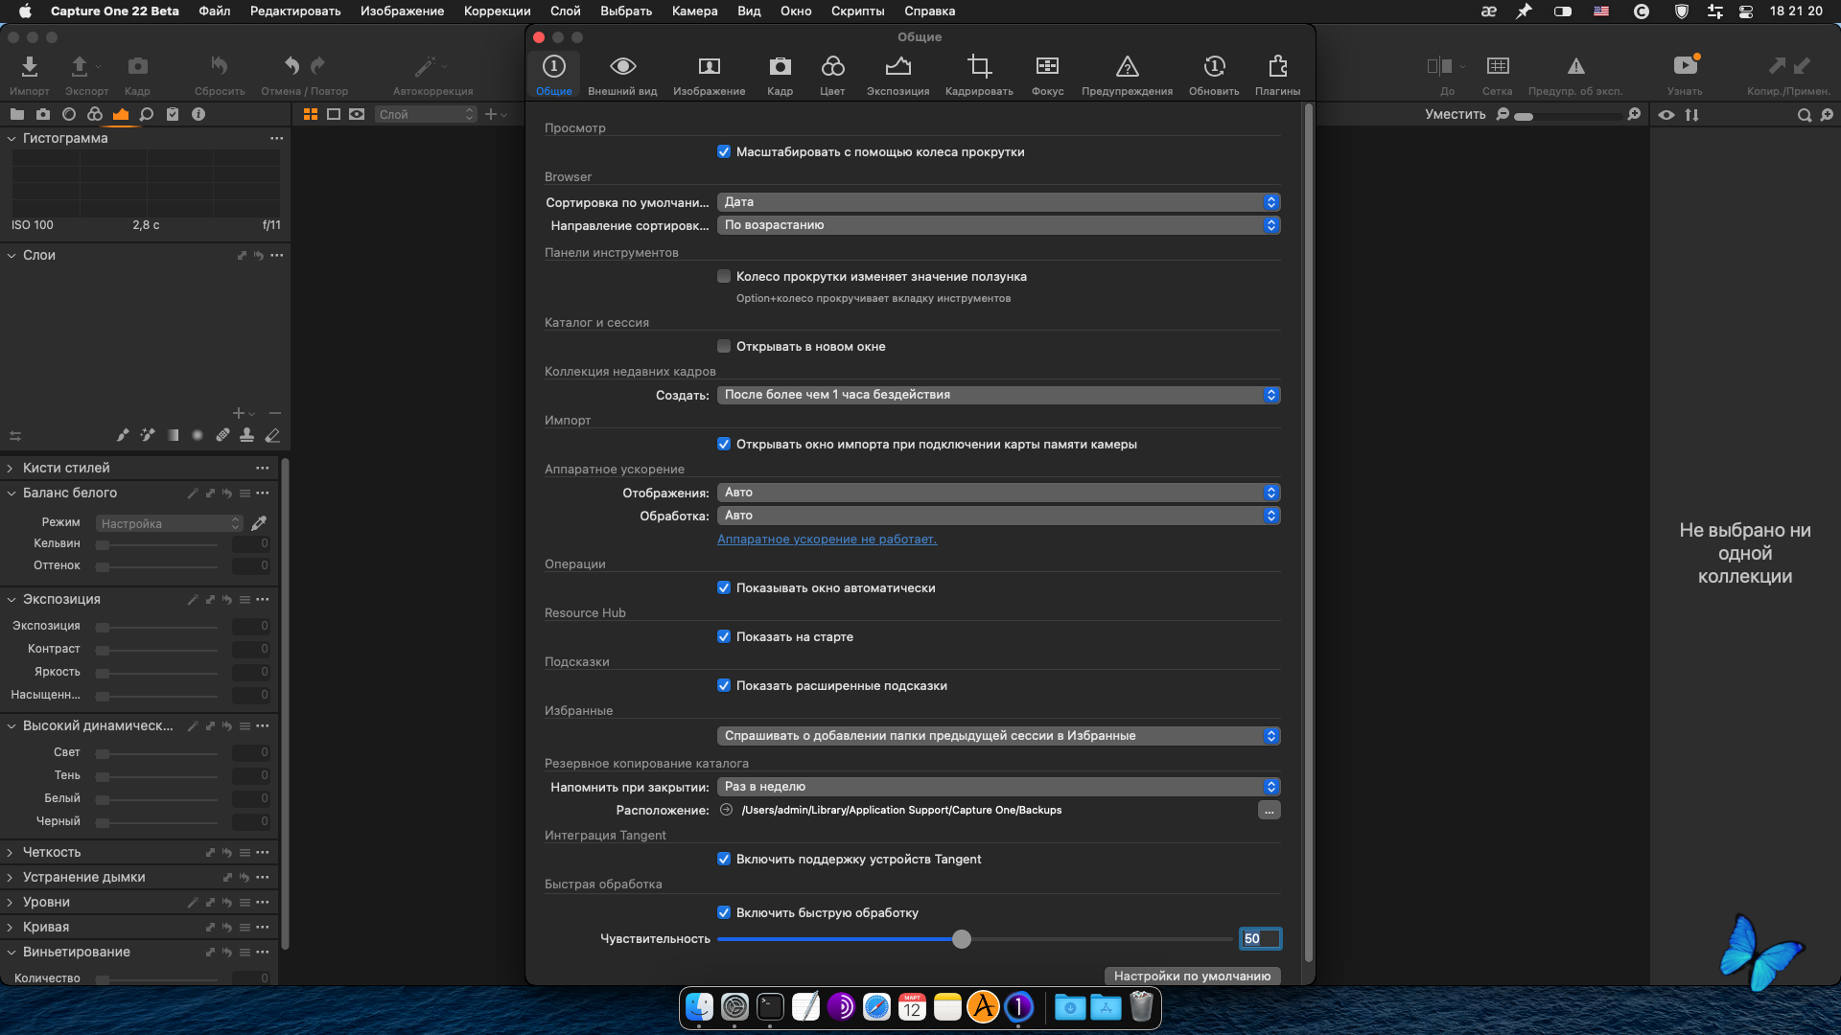This screenshot has width=1841, height=1035.
Task: Disable mouse-wheel zoom checkbox
Action: (724, 151)
